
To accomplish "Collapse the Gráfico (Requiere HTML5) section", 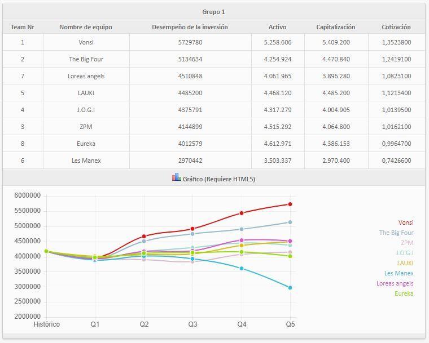I will coord(219,179).
